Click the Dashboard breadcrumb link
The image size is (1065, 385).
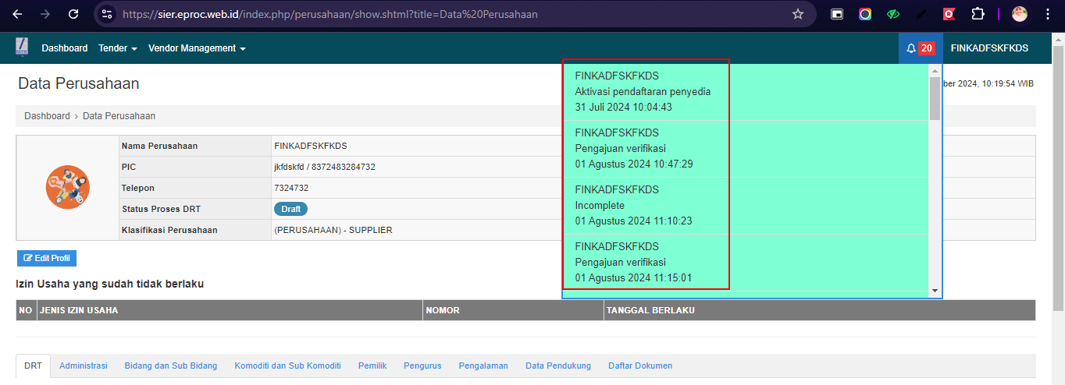47,116
